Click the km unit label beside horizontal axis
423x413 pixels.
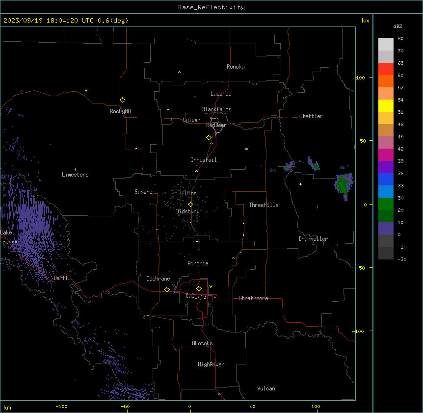(7, 407)
